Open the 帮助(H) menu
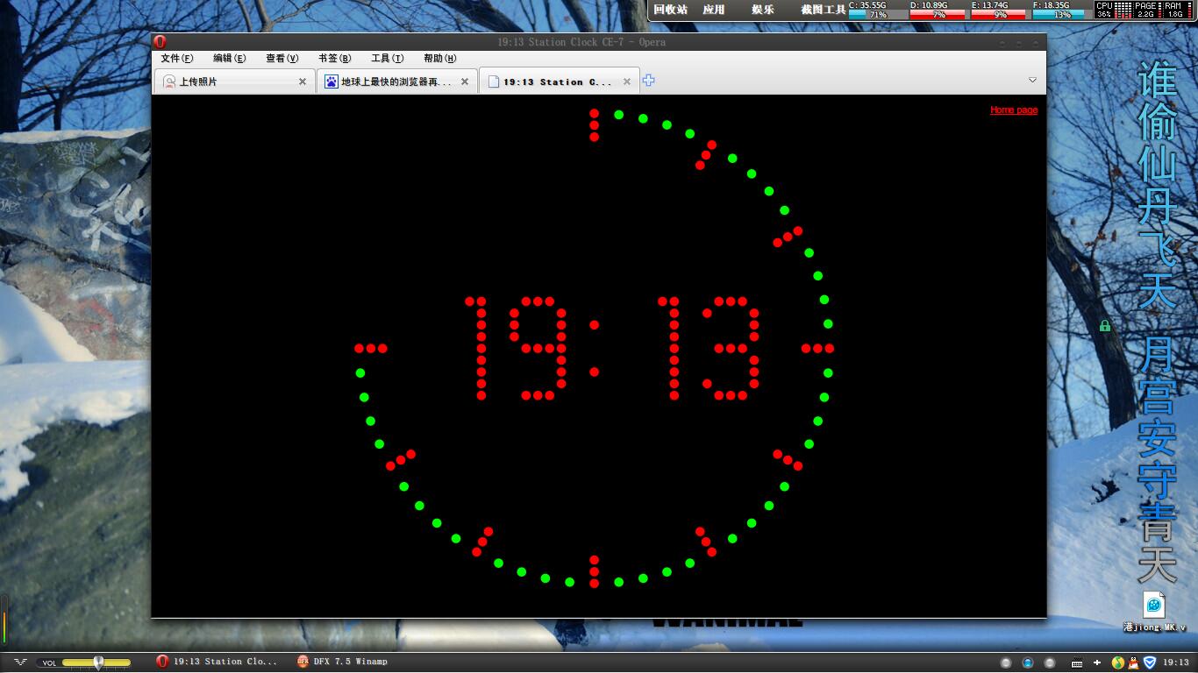This screenshot has width=1198, height=673. click(x=439, y=59)
